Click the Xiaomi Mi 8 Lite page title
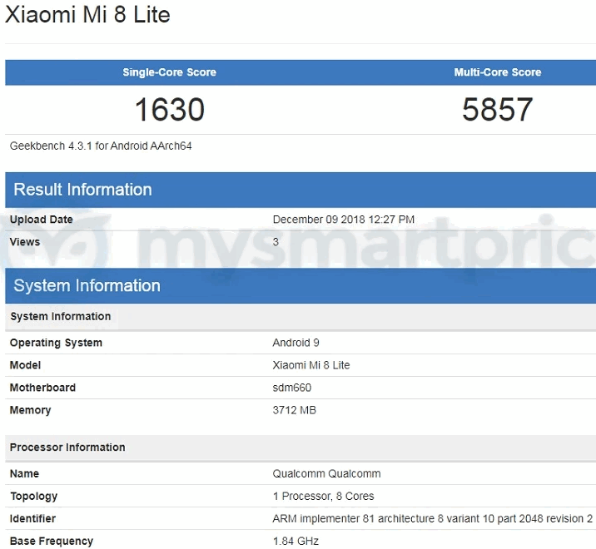The width and height of the screenshot is (596, 549). (x=87, y=14)
